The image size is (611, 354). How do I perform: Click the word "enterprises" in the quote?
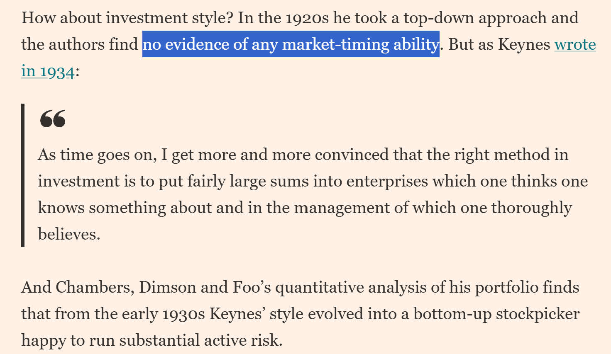click(x=387, y=181)
